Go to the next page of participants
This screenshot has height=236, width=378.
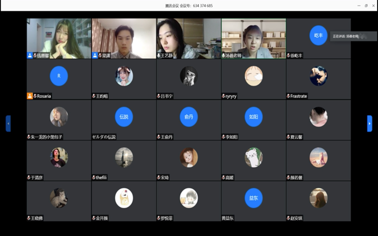[x=369, y=123]
